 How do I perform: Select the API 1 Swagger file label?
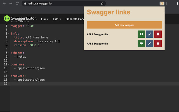coord(97,34)
